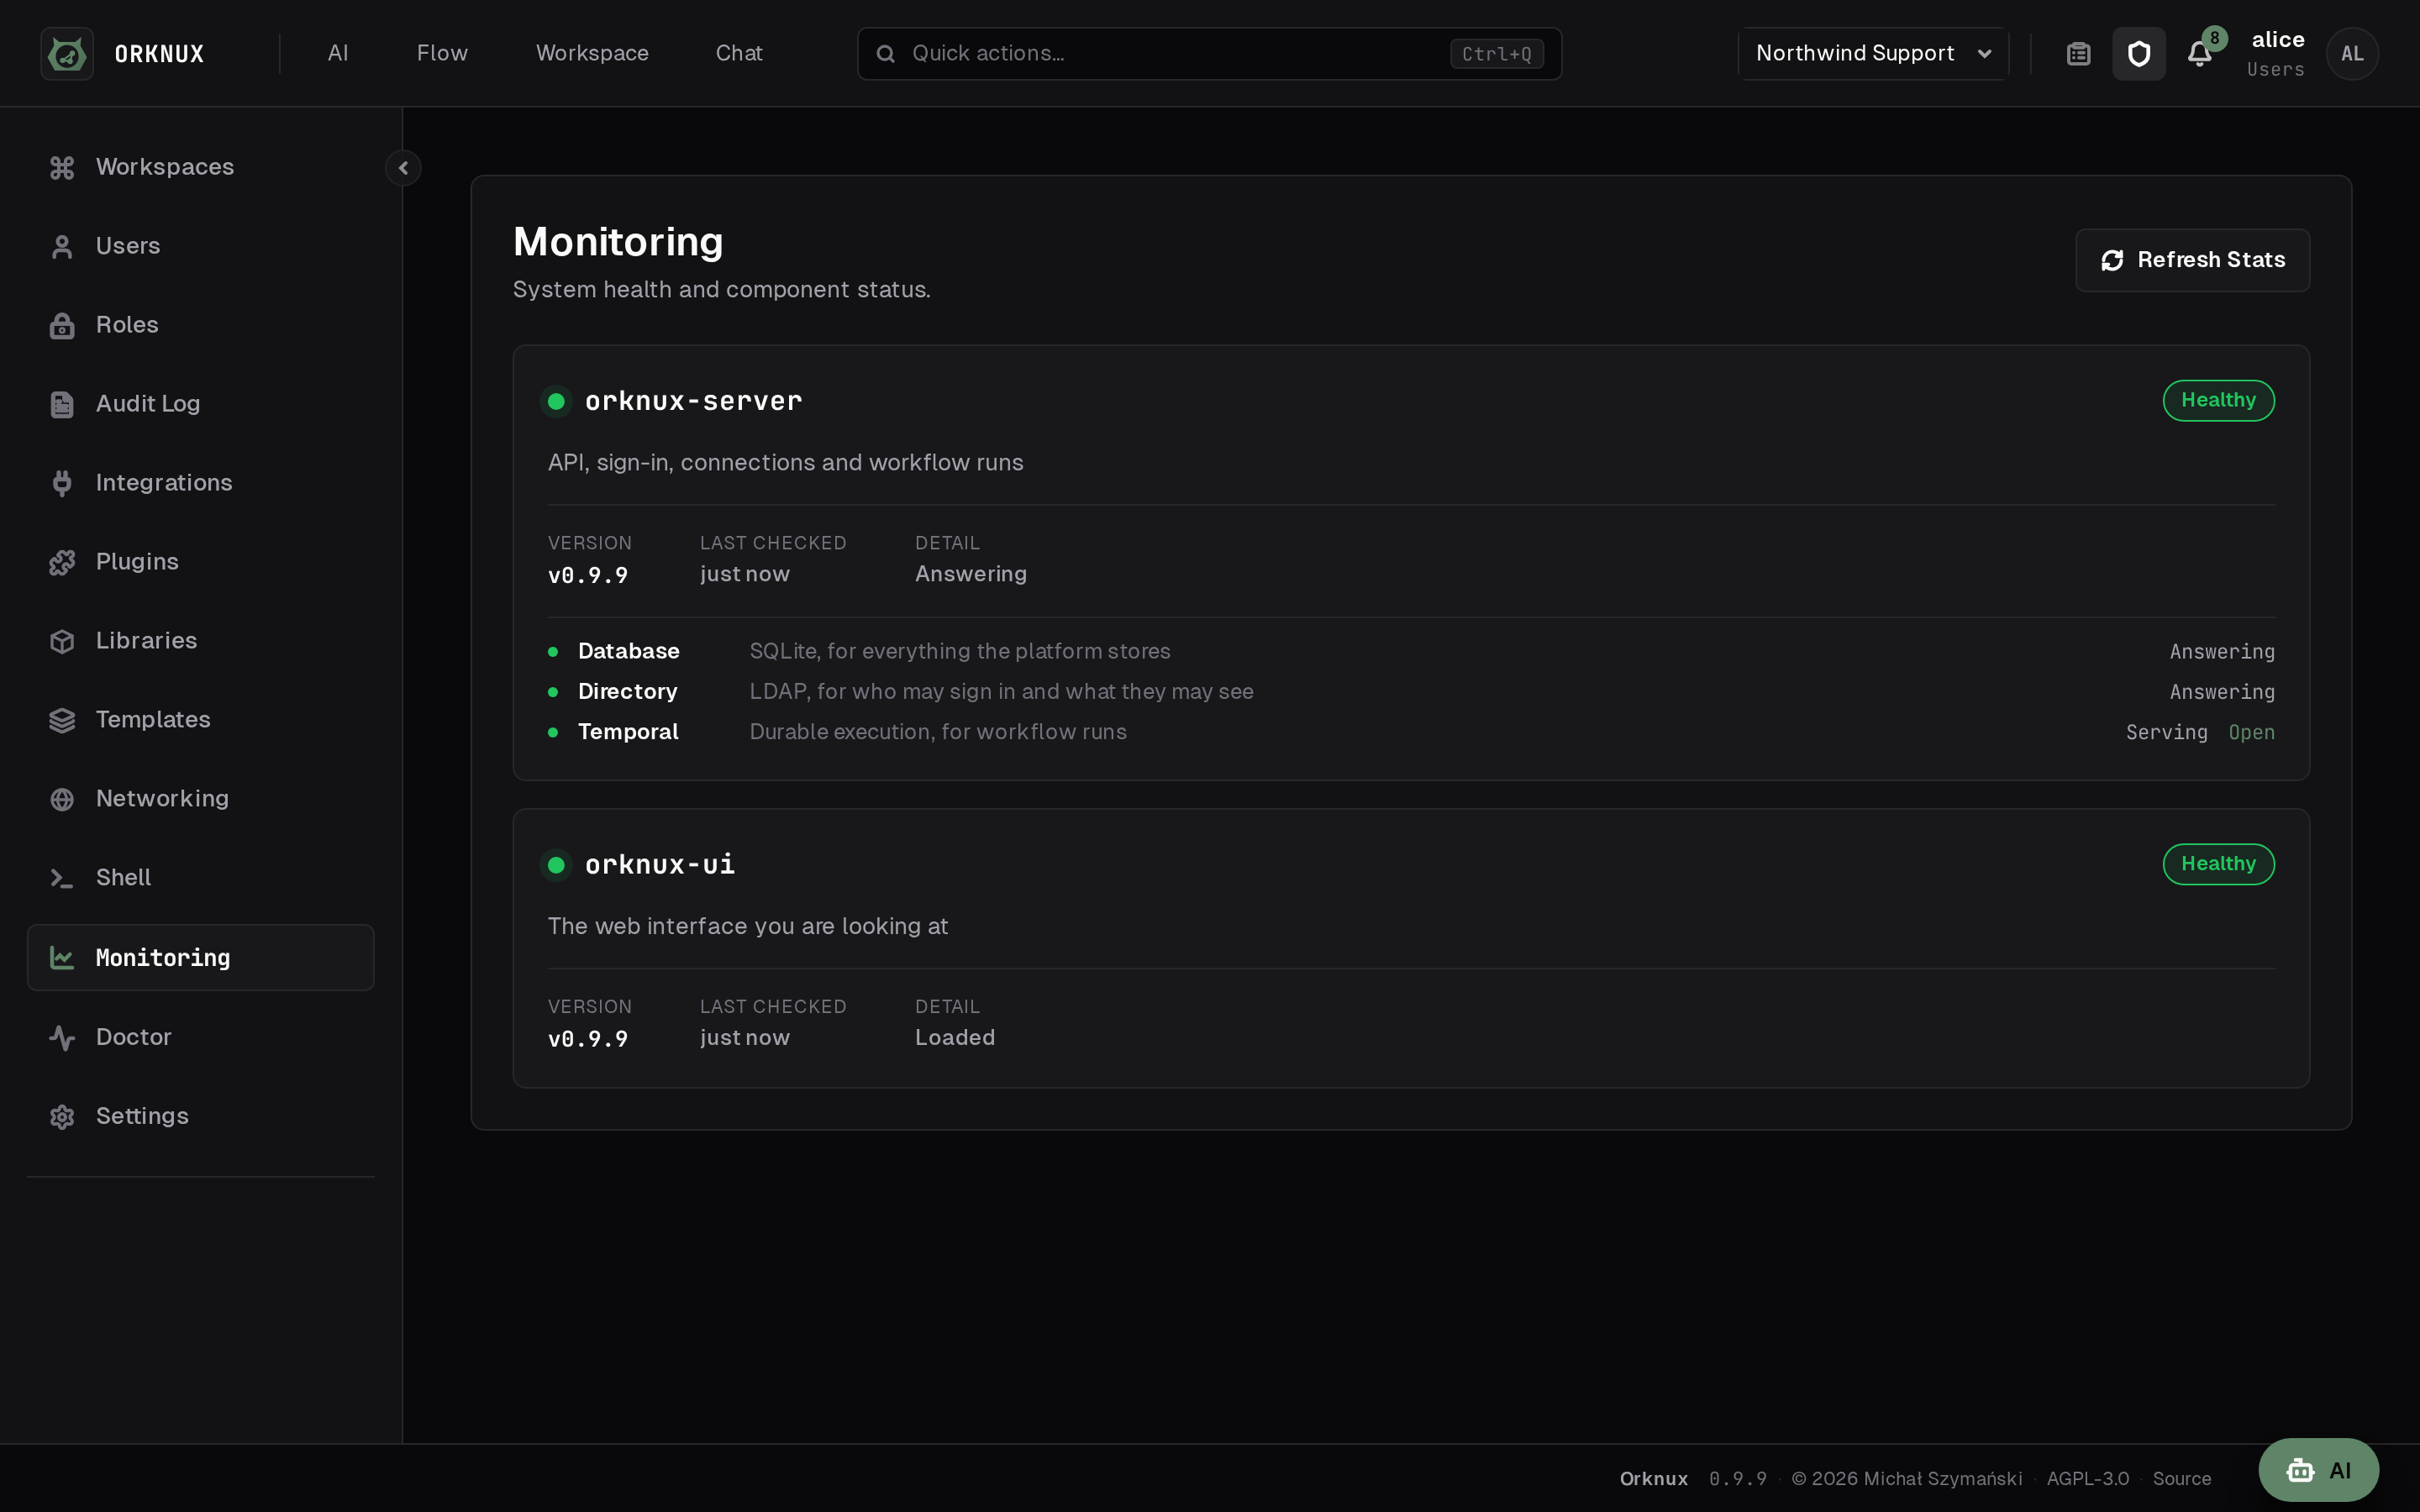Click the Refresh Stats button

click(2192, 260)
